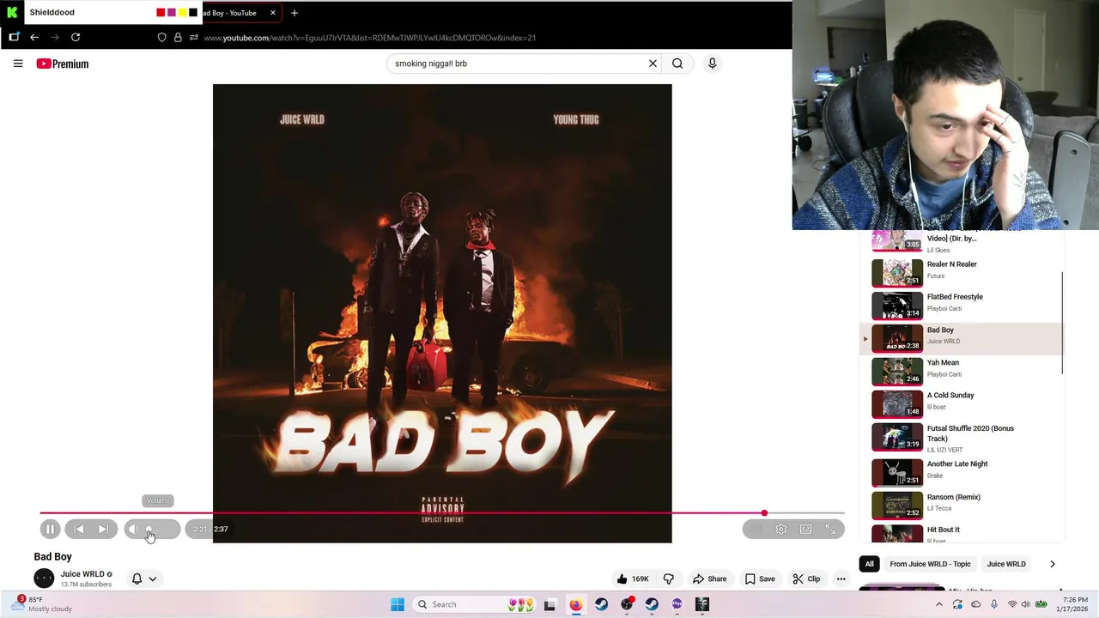Create a clip with the Clip button
The image size is (1099, 618).
click(806, 579)
